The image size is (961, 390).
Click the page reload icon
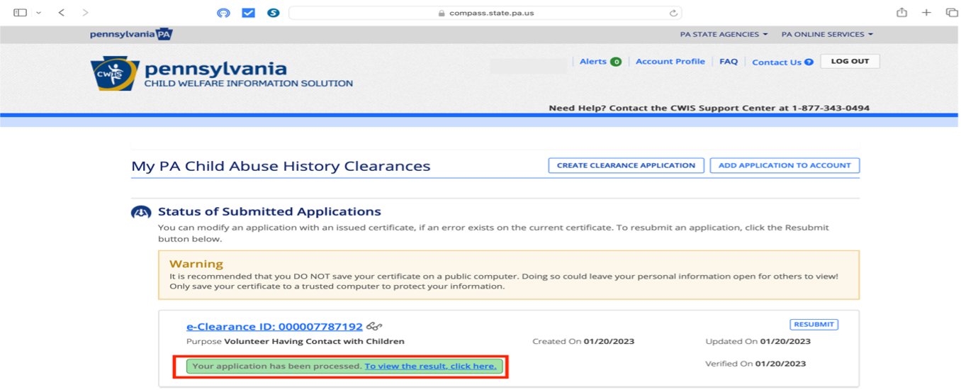click(x=673, y=13)
